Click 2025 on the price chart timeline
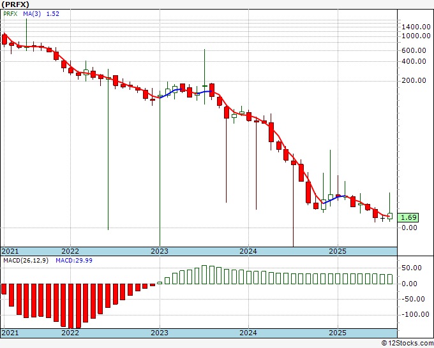Image resolution: width=434 pixels, height=348 pixels. [338, 251]
